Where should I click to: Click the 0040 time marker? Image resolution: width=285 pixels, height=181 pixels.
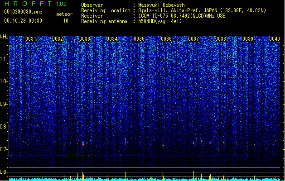click(x=275, y=39)
